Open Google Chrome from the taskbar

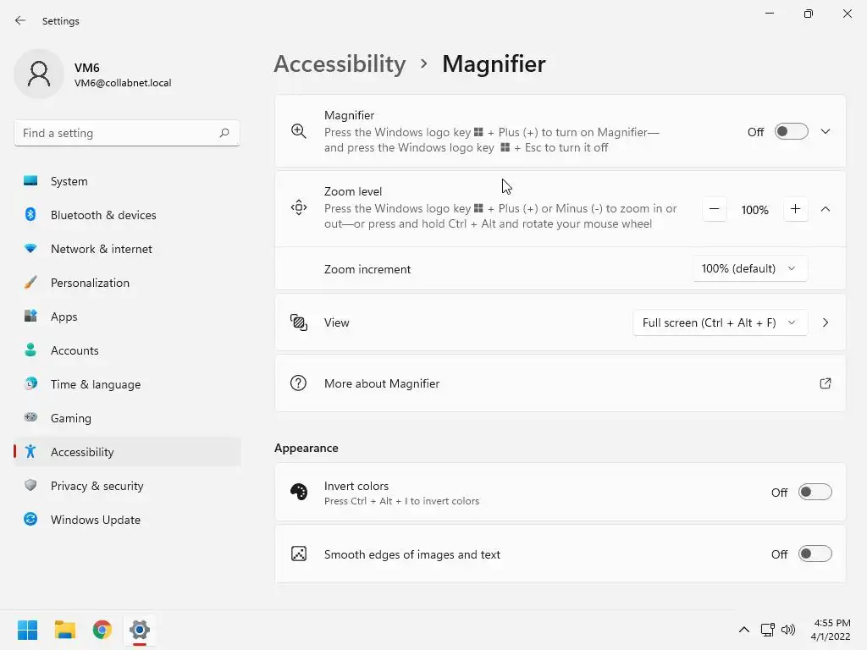(102, 630)
